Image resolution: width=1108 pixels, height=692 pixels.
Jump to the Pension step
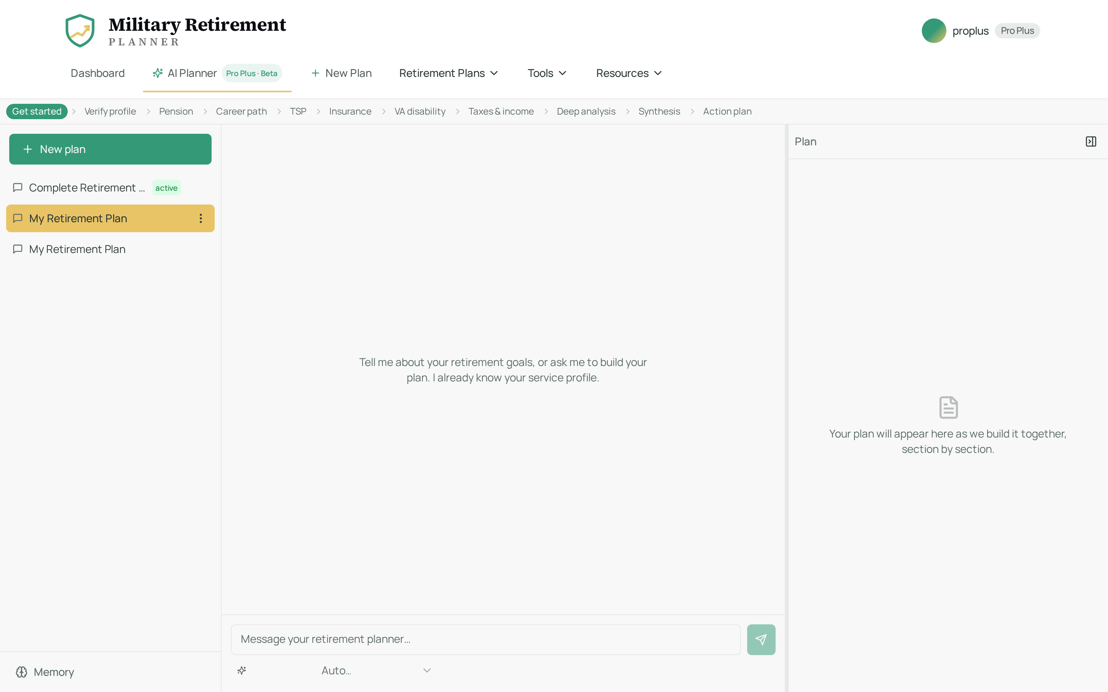176,111
